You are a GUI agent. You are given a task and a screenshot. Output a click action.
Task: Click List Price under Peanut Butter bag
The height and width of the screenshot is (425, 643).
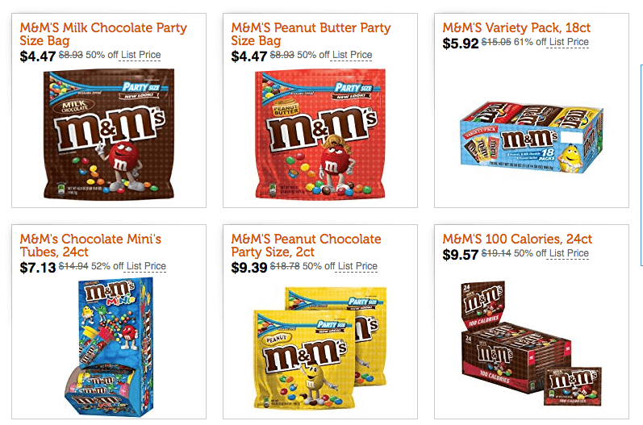[x=352, y=55]
